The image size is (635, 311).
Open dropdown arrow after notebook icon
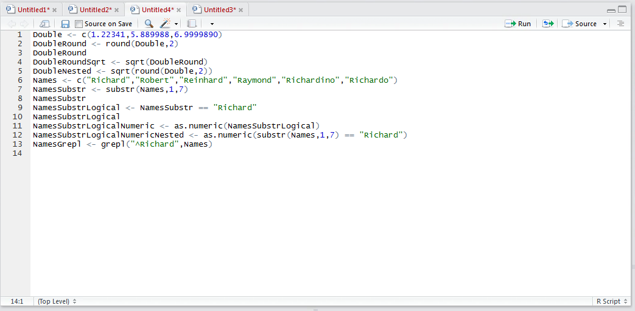(x=212, y=24)
